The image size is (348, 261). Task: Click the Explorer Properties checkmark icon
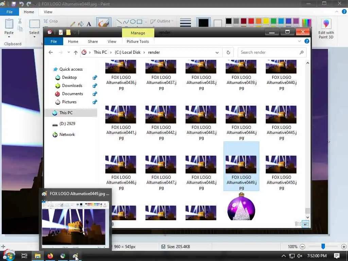click(x=60, y=32)
